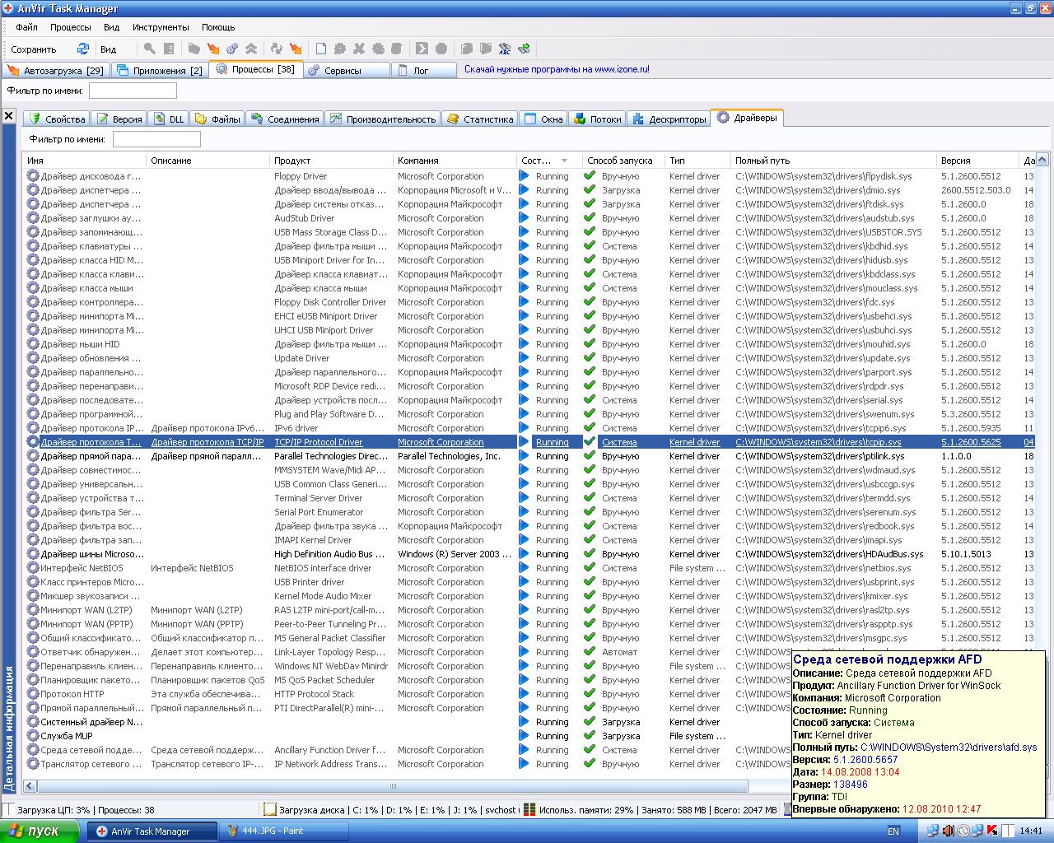Click the Сохранить toolbar button
The image size is (1054, 843).
pos(34,49)
